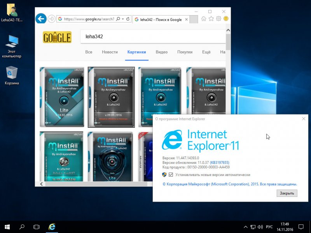
Task: Switch to the Видео search tab
Action: pos(162,52)
